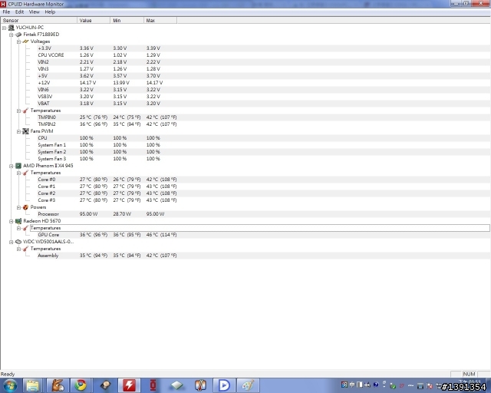This screenshot has height=393, width=491.
Task: Collapse Fintek Temperatures group
Action: pyautogui.click(x=18, y=111)
